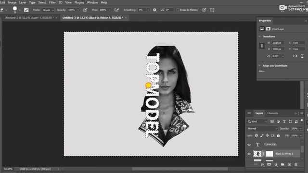The width and height of the screenshot is (308, 173).
Task: Open the Smoothing percentage dropdown
Action: 148,10
